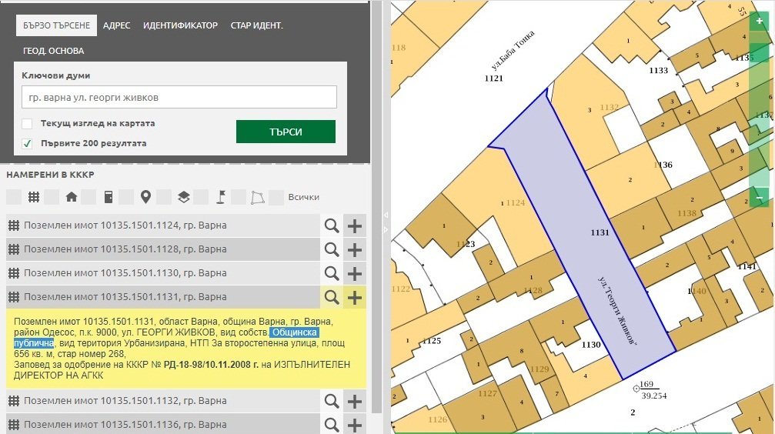The width and height of the screenshot is (775, 434).
Task: Zoom in the map with plus button
Action: click(760, 22)
